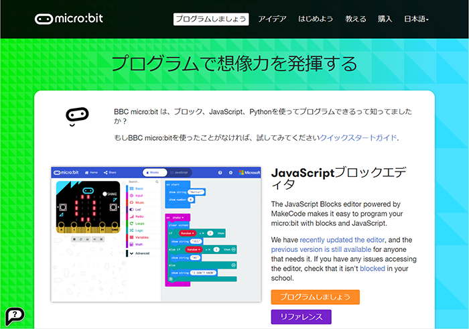Select Loops category in block toolbox
Screen dimensions: 469x329
pyautogui.click(x=143, y=223)
